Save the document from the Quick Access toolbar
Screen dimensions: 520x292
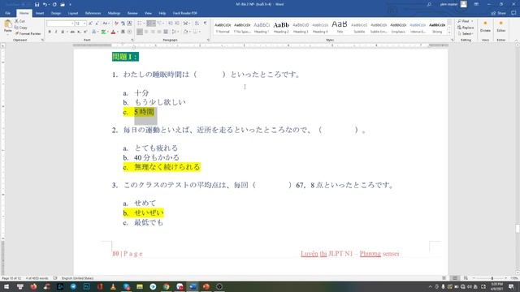[37, 5]
